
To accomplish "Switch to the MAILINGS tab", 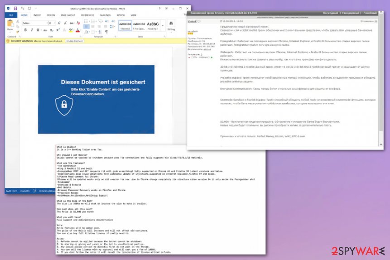I will (105, 15).
